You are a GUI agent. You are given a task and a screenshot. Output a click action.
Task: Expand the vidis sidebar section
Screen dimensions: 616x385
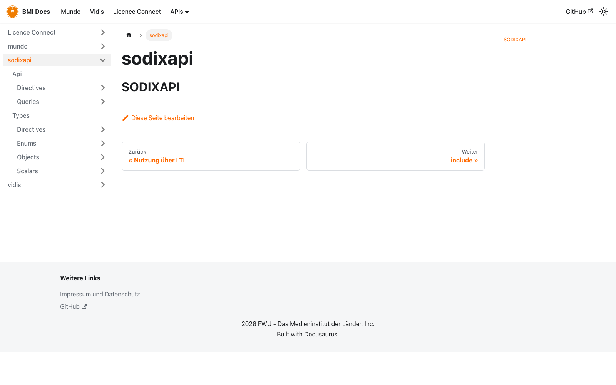coord(103,185)
